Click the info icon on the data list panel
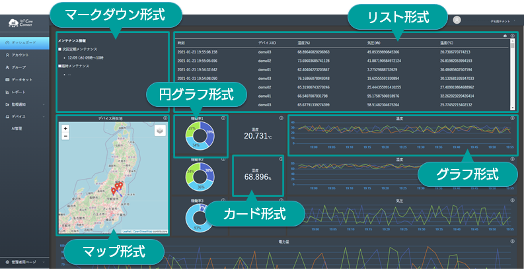The height and width of the screenshot is (272, 524). (512, 36)
